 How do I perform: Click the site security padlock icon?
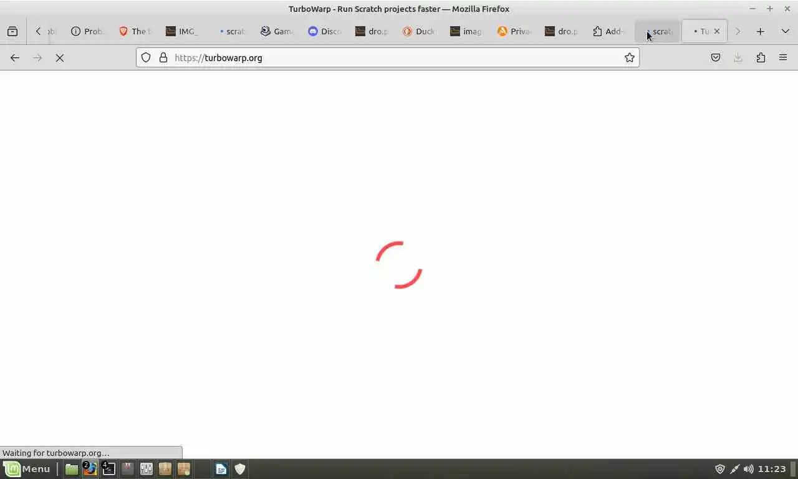163,57
